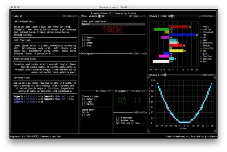This screenshot has width=227, height=152.
Task: Open tab #1 of Graphs B panel
Action: [x=162, y=75]
